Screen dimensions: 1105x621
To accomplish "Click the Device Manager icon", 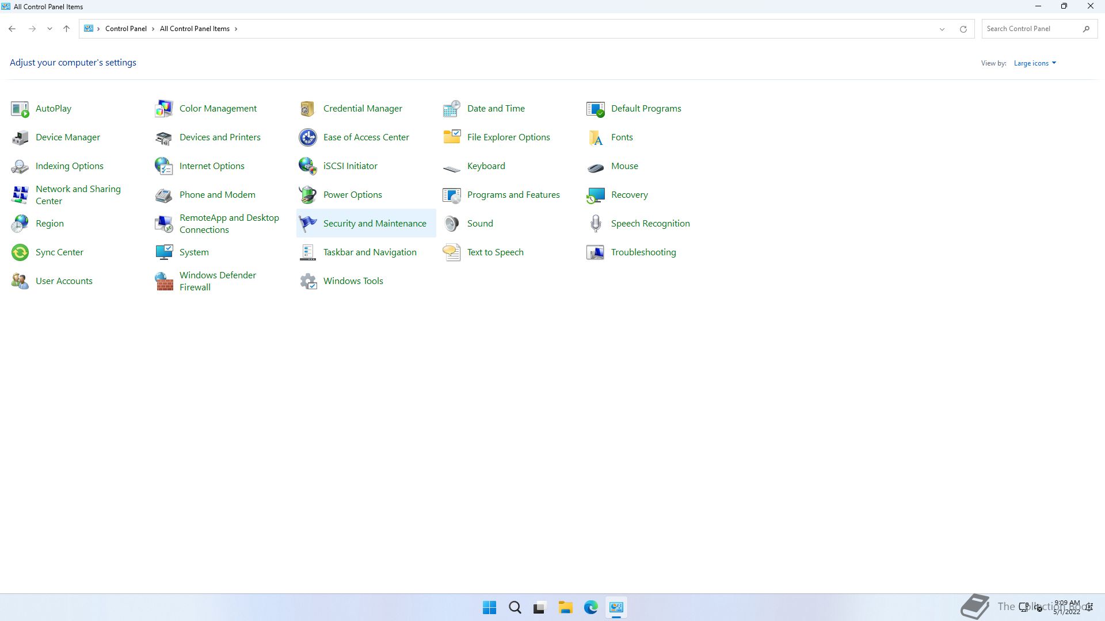I will coord(20,137).
